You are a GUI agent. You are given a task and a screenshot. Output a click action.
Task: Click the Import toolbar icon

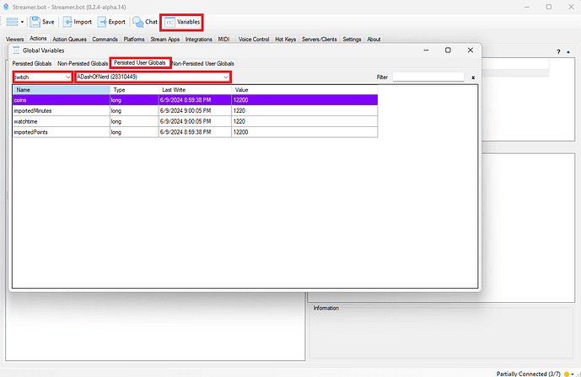[68, 21]
